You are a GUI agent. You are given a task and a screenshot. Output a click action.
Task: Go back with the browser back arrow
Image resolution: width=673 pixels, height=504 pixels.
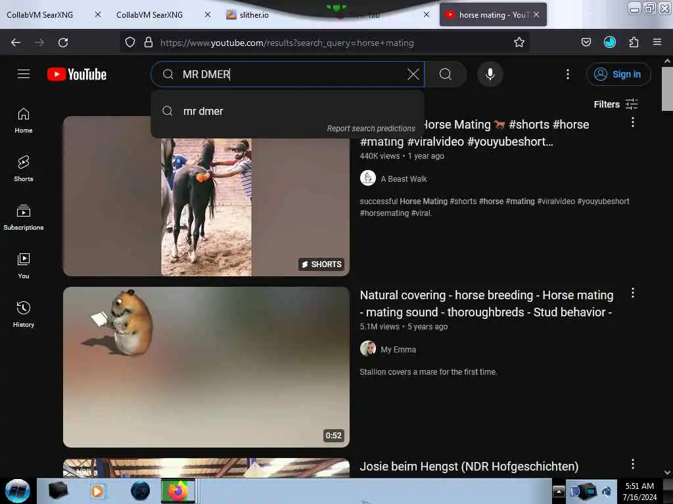pyautogui.click(x=16, y=43)
